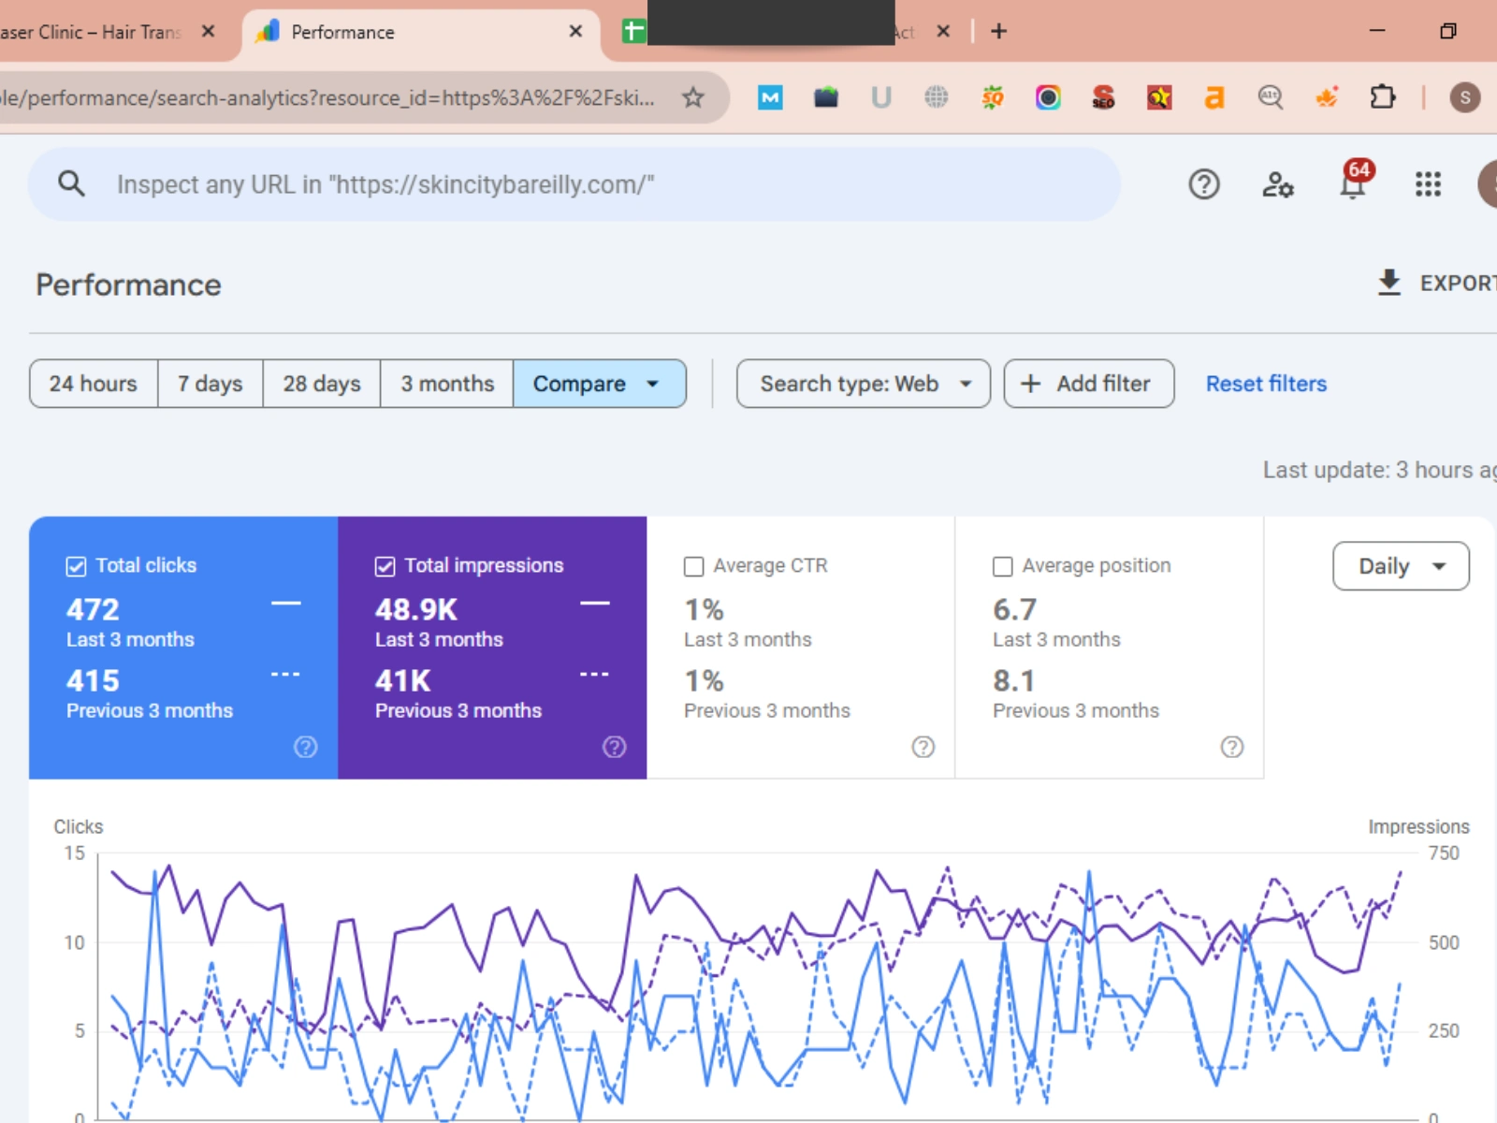The image size is (1497, 1123).
Task: Uncheck the Total clicks metric
Action: click(77, 566)
